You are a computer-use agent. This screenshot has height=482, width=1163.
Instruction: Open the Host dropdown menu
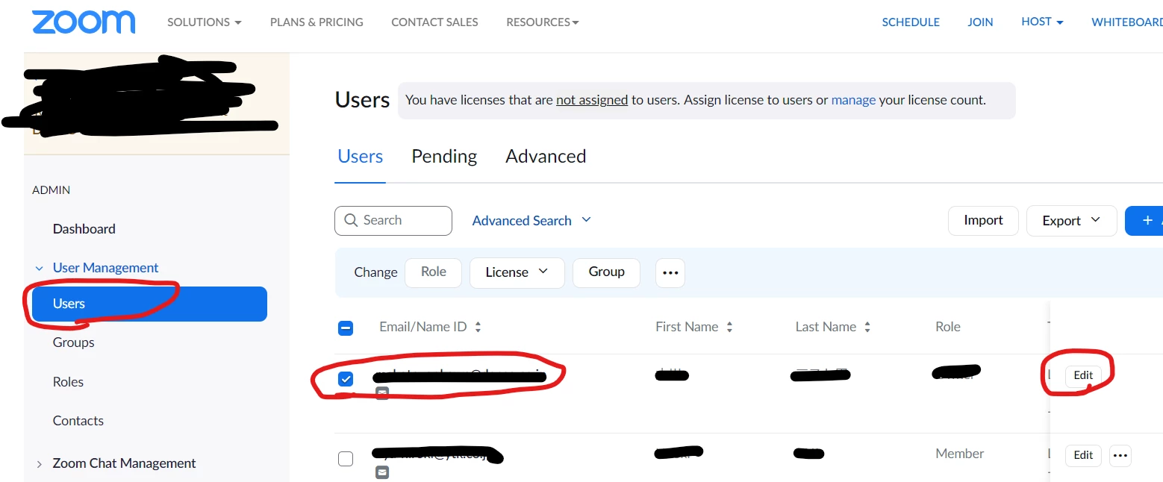pos(1042,22)
